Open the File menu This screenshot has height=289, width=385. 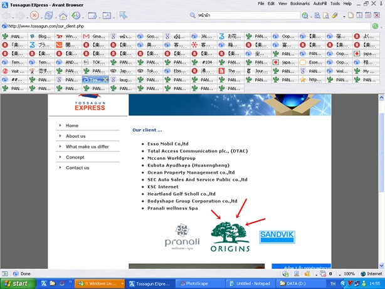[x=261, y=4]
